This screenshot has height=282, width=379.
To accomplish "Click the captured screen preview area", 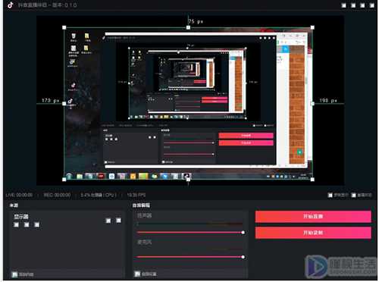I will pyautogui.click(x=188, y=103).
